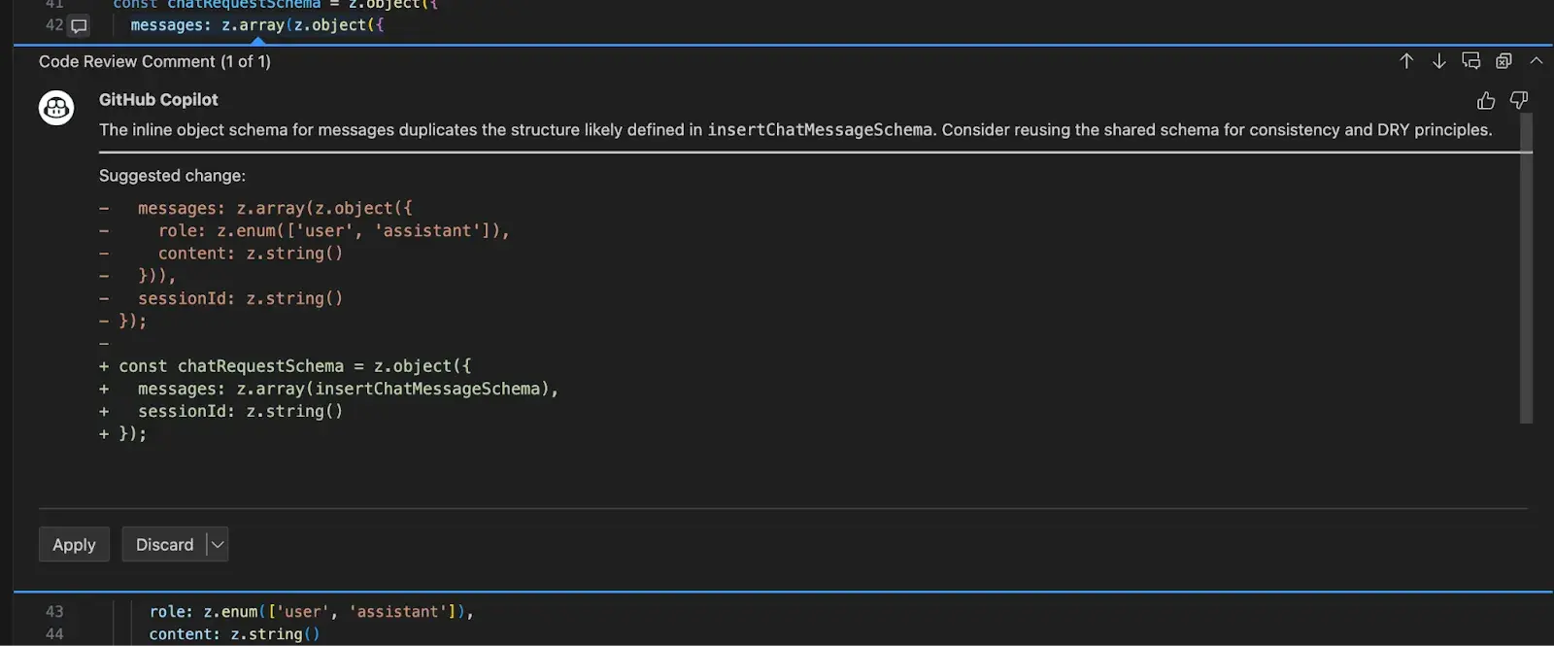
Task: Go to next review comment arrow
Action: click(x=1438, y=61)
